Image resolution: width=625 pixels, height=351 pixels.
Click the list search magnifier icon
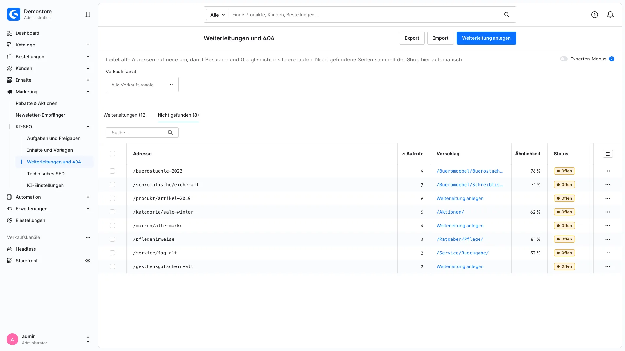click(170, 133)
